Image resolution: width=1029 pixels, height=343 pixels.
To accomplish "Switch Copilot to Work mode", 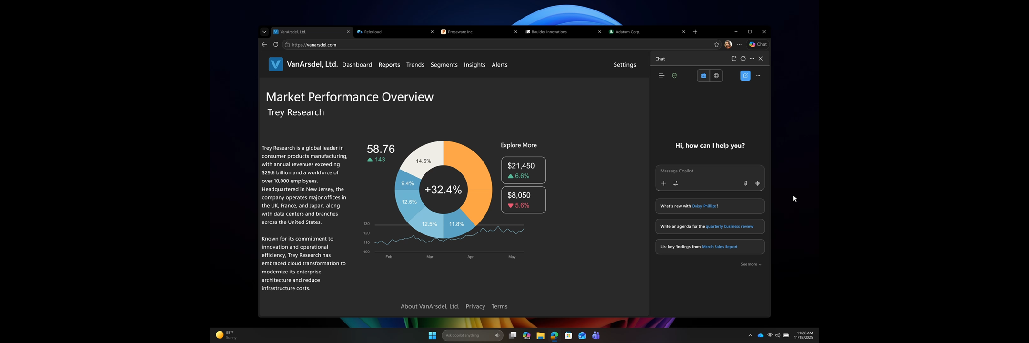I will click(704, 76).
